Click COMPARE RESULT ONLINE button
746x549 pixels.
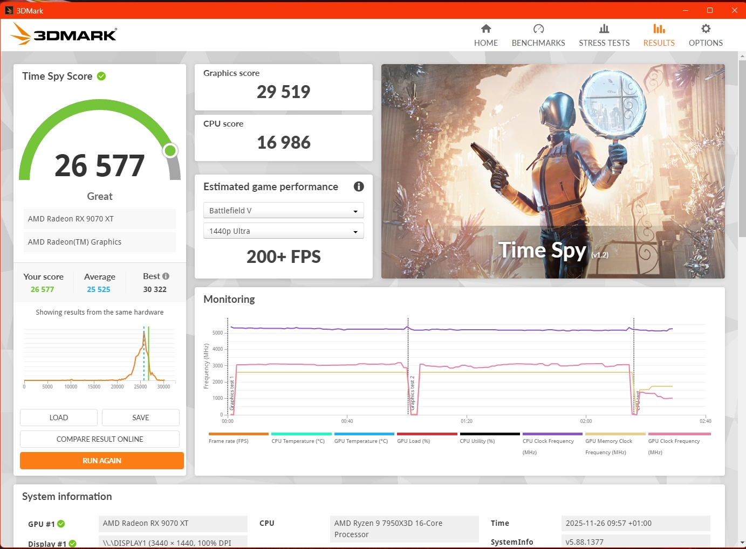[x=100, y=439]
